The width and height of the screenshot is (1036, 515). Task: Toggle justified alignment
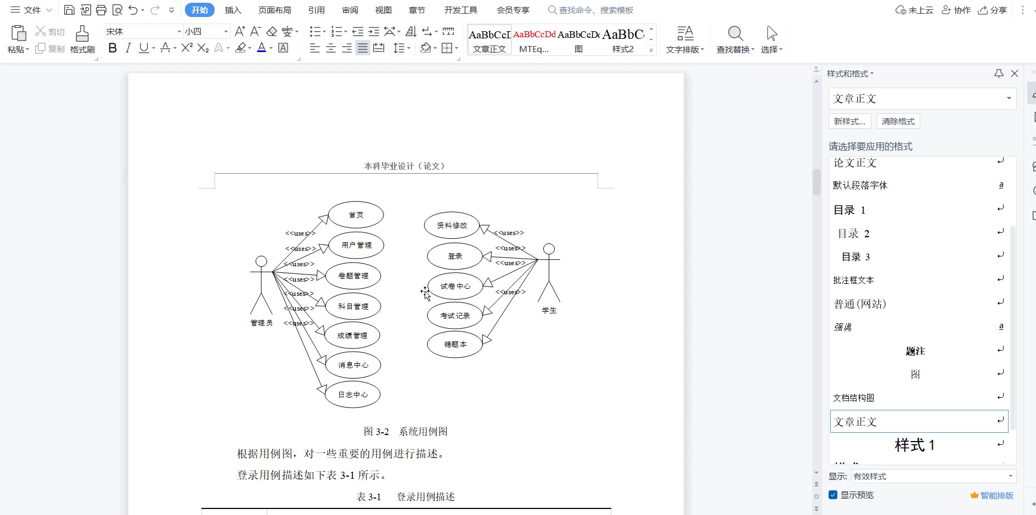click(x=363, y=48)
